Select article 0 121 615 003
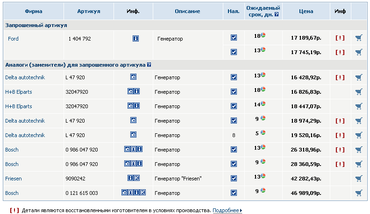Screen dimensions: 370x214 [82, 193]
